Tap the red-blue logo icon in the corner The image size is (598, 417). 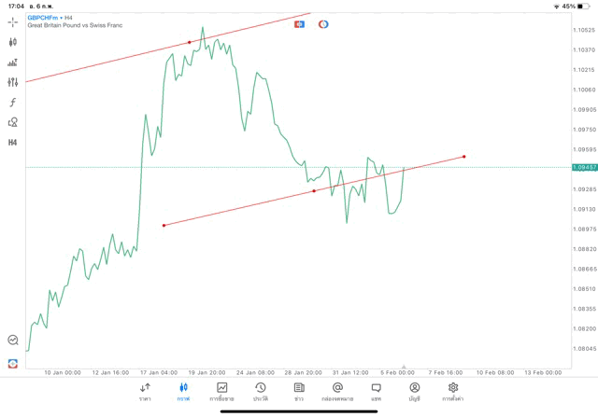tap(13, 363)
